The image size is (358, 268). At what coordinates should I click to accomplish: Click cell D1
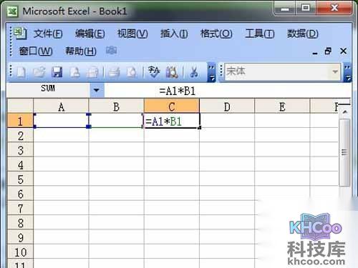click(227, 121)
